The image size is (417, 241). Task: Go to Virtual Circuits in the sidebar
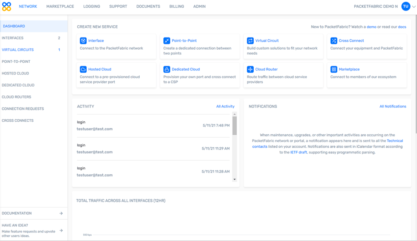[x=34, y=50]
